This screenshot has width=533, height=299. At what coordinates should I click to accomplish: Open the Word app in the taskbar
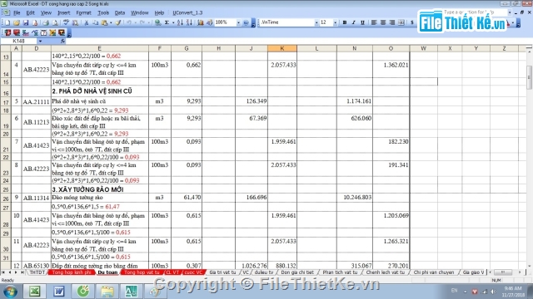[59, 292]
